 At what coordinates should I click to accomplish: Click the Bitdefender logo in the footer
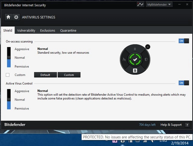point(15,125)
